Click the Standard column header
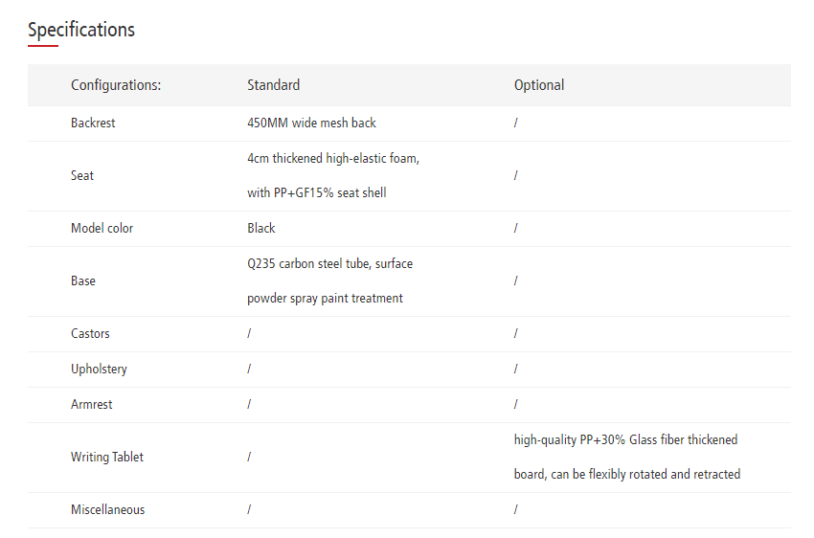Viewport: 814px width, 538px height. [x=273, y=85]
